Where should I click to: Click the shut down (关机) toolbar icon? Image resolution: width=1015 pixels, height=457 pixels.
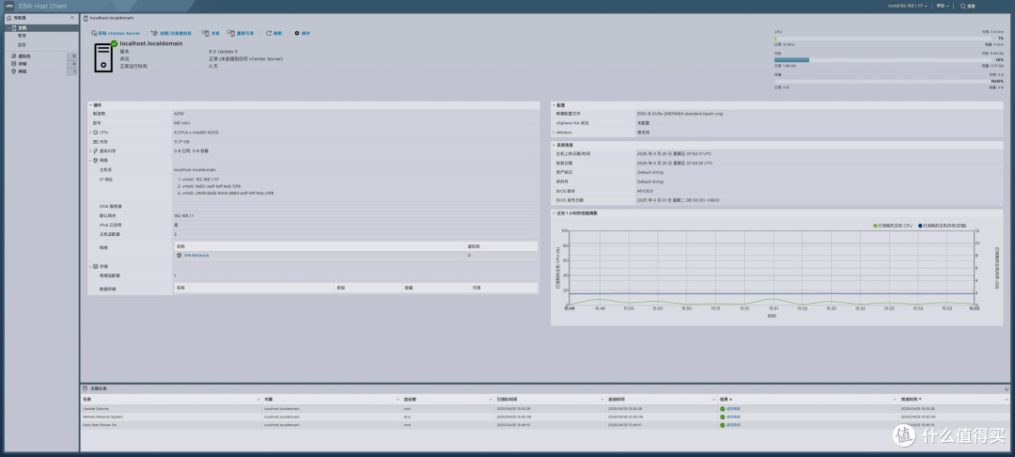(205, 33)
